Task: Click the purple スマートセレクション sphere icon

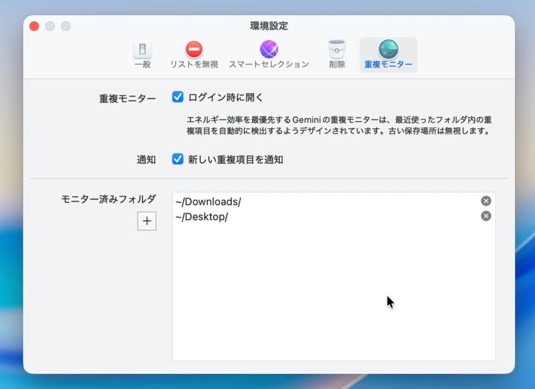Action: click(269, 50)
